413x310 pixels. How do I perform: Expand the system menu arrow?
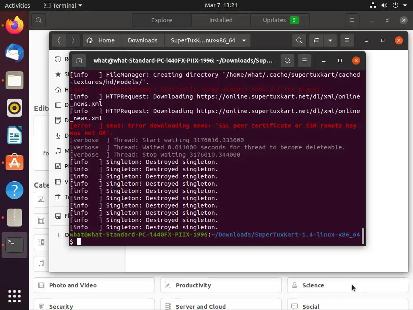[x=405, y=5]
